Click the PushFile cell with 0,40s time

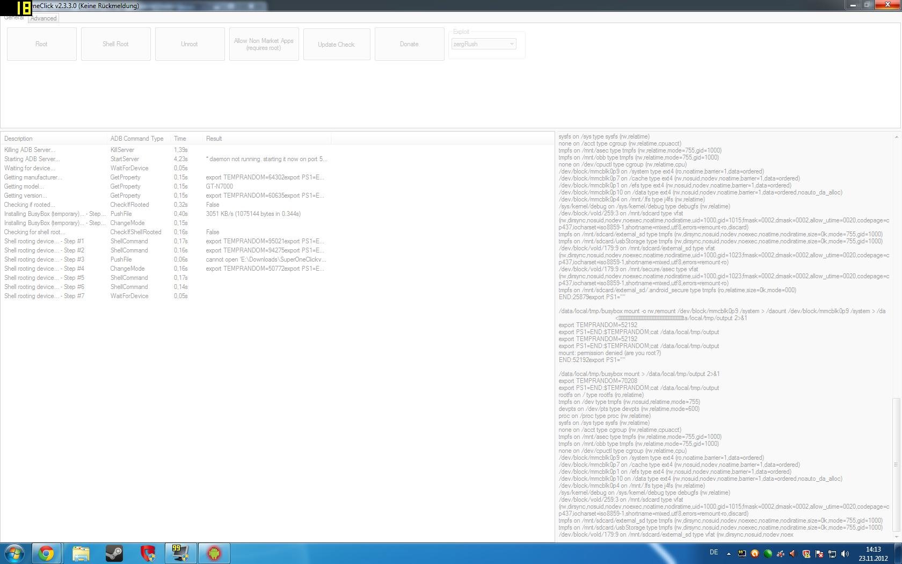(121, 214)
